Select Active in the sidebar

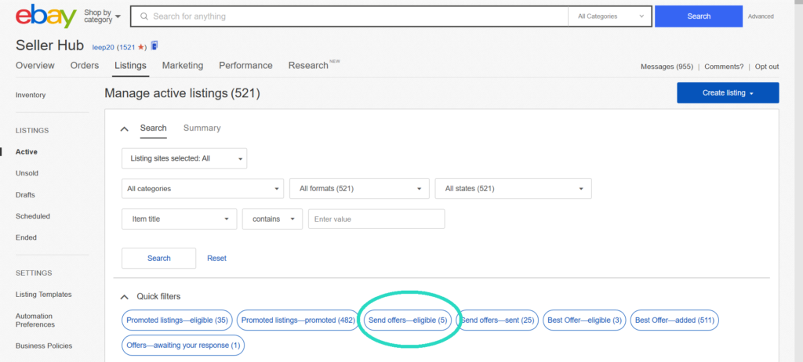27,152
